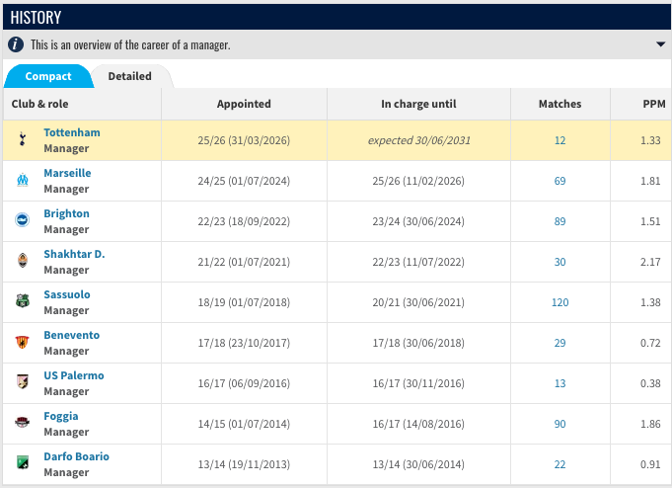The image size is (672, 488).
Task: Open the Sassuolo club link
Action: coord(67,294)
